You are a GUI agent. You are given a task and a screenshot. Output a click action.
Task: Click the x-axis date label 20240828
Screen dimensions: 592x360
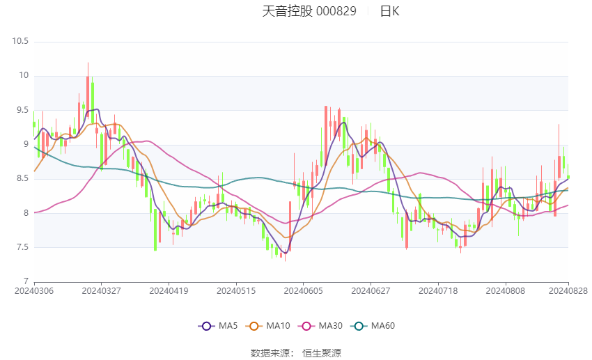[x=568, y=291]
